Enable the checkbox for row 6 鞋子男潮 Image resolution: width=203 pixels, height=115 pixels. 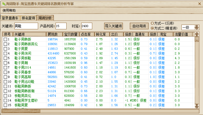pyautogui.click(x=5, y=63)
